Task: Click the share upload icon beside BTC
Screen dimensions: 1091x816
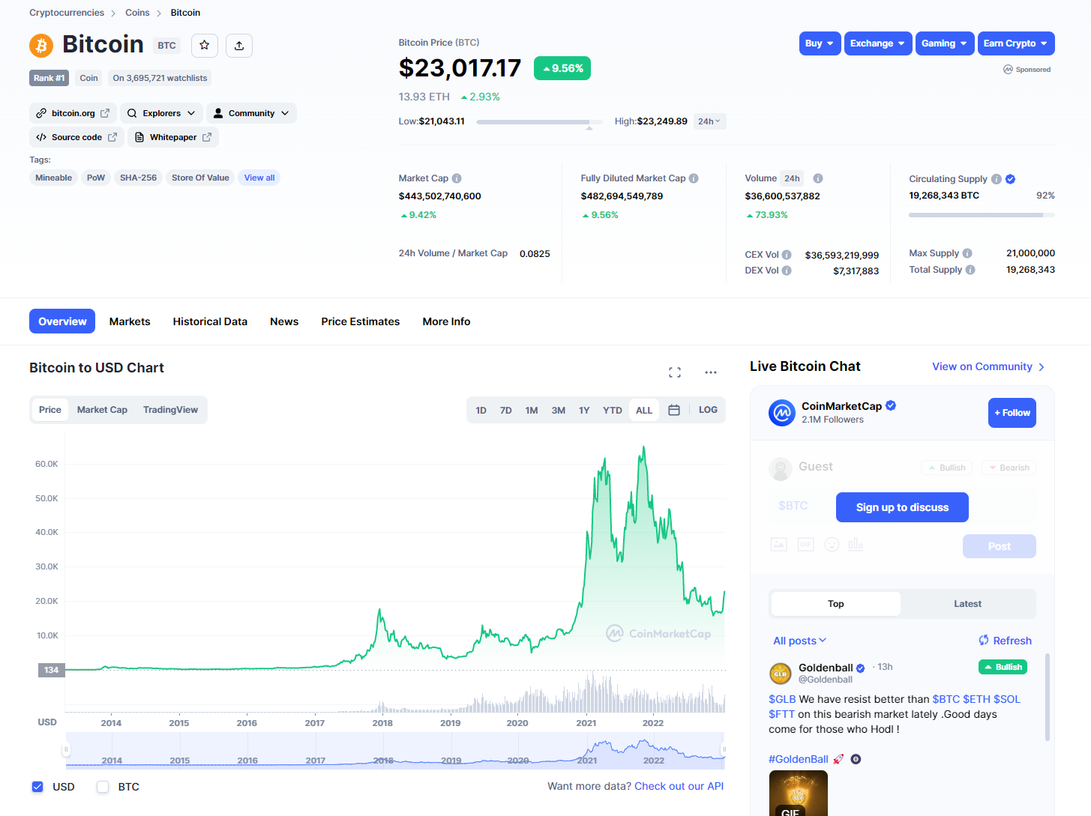Action: click(239, 46)
